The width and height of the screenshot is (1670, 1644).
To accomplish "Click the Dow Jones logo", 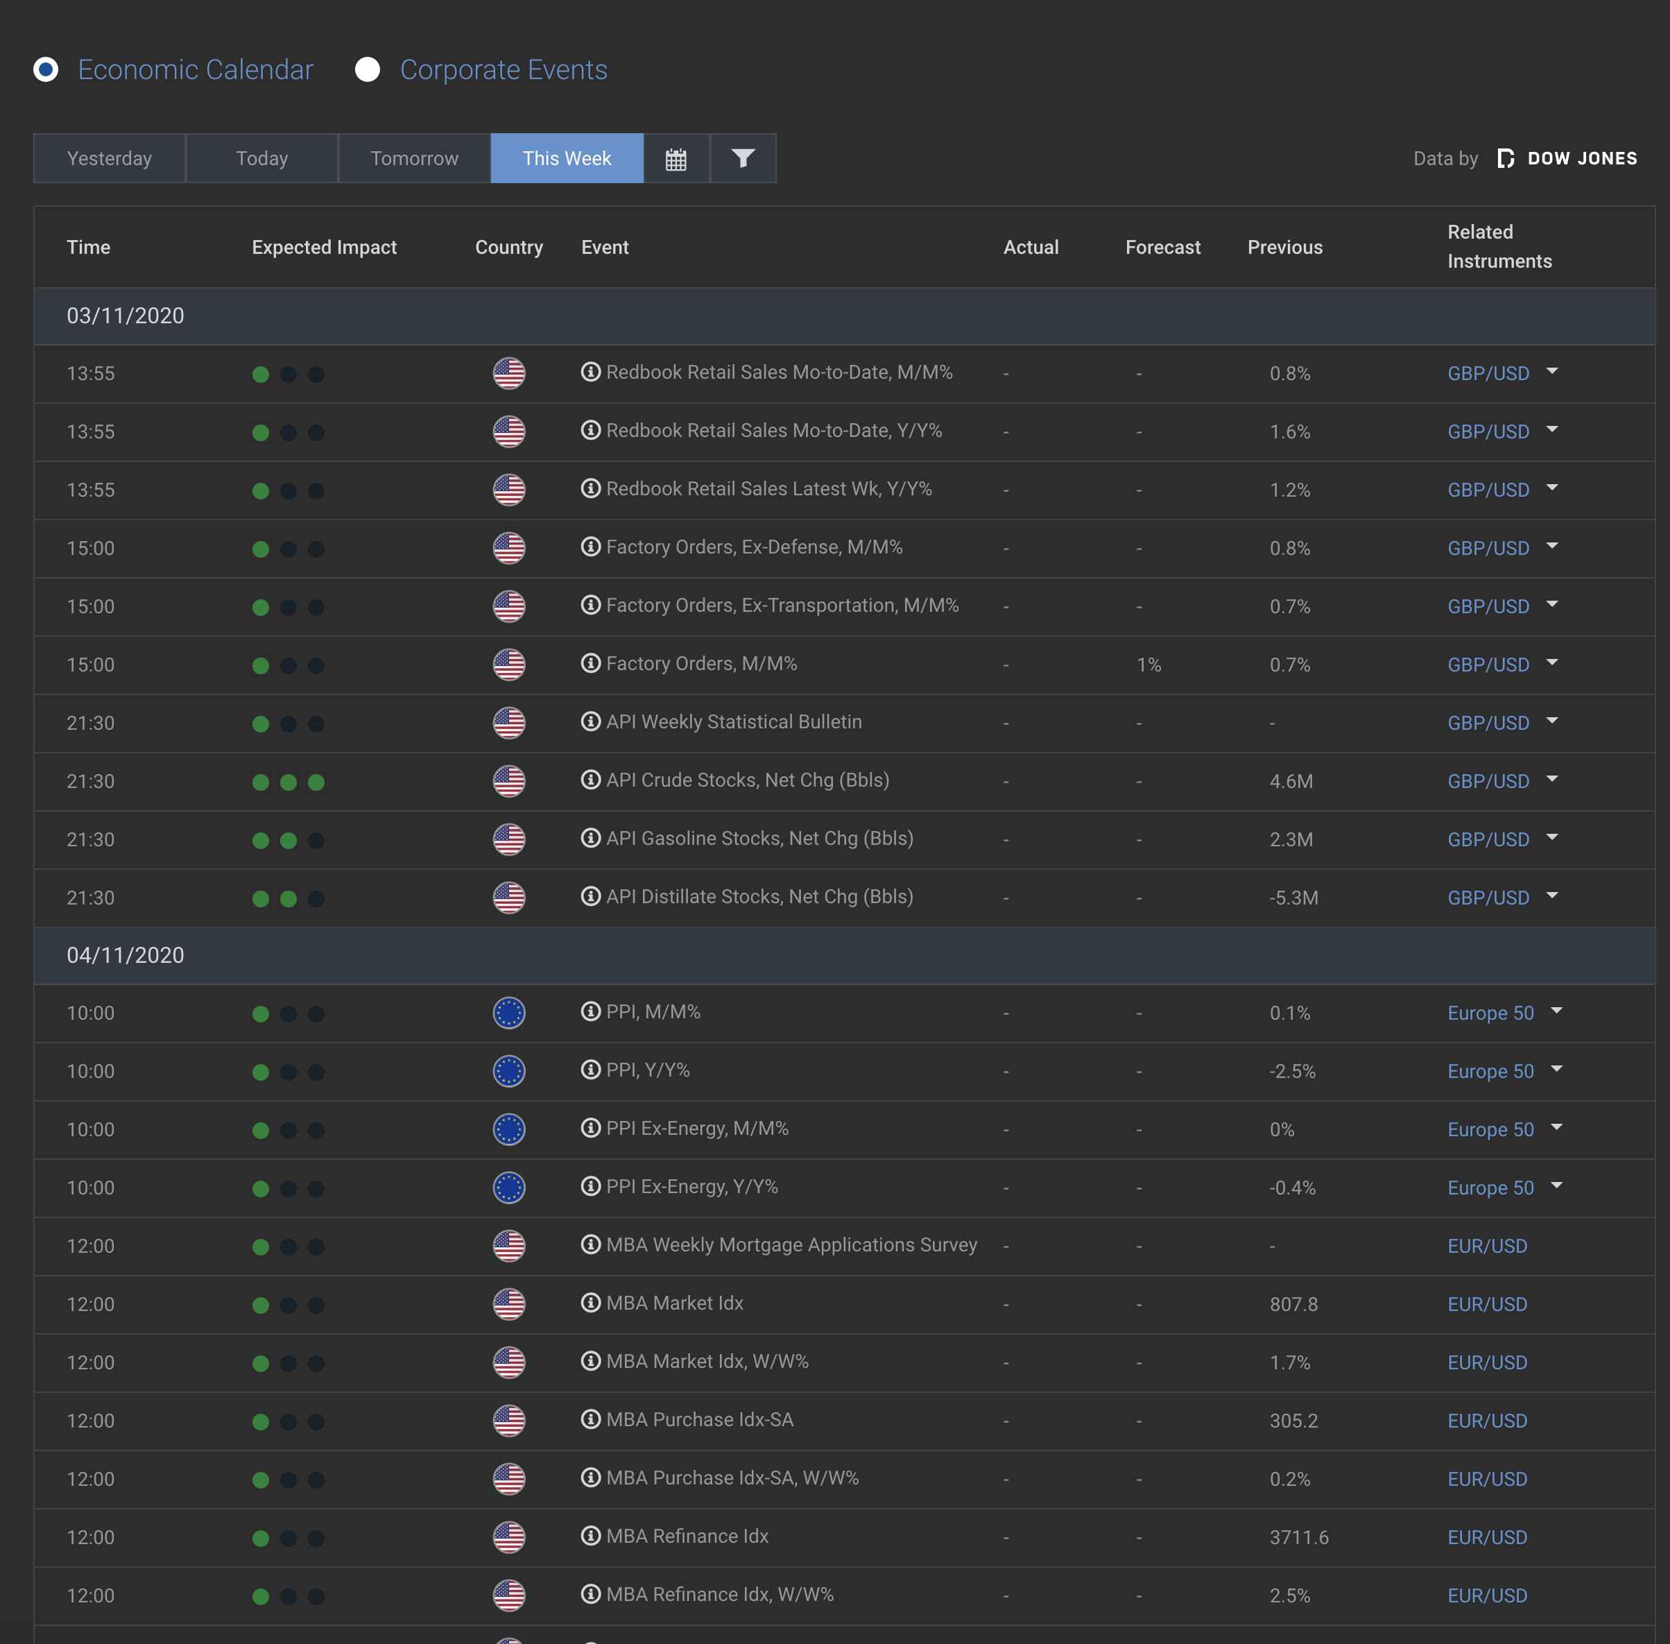I will (x=1567, y=159).
